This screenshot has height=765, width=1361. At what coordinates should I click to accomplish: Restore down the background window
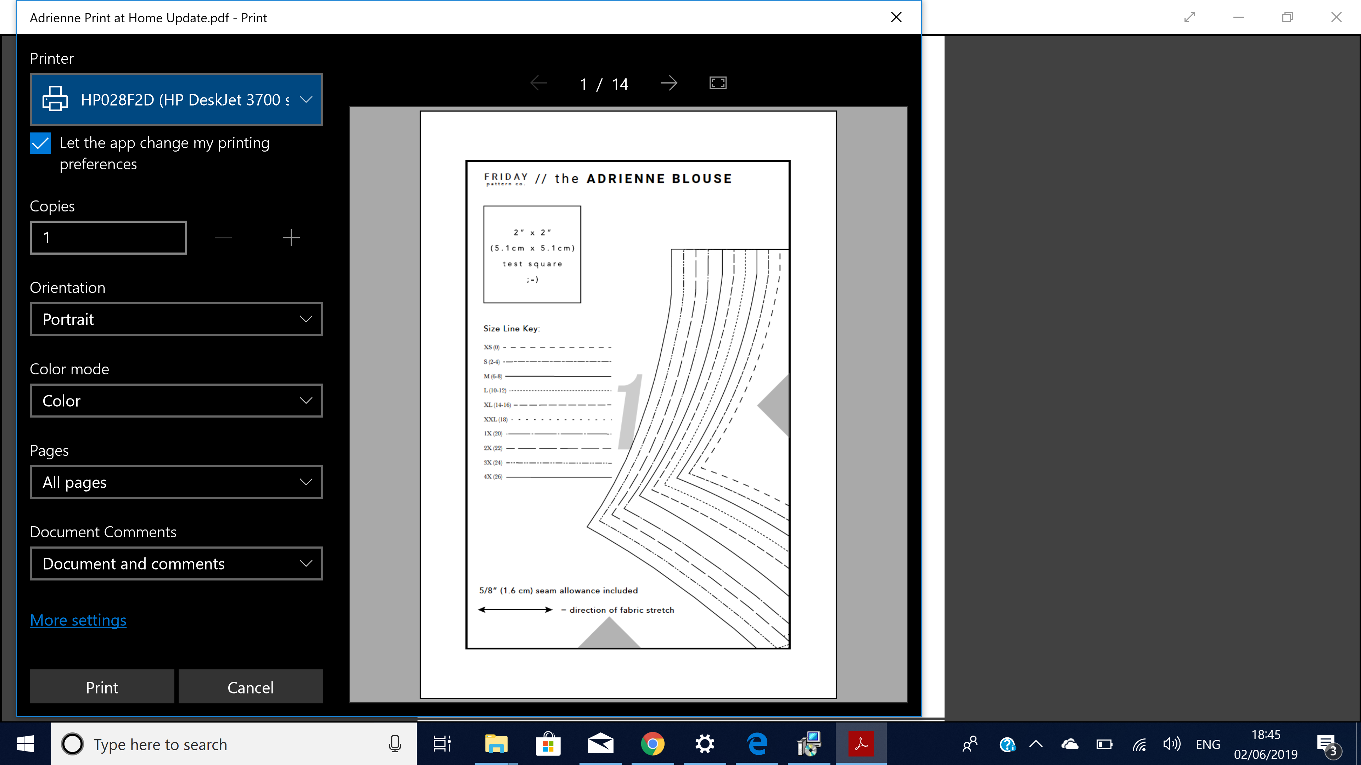coord(1288,17)
